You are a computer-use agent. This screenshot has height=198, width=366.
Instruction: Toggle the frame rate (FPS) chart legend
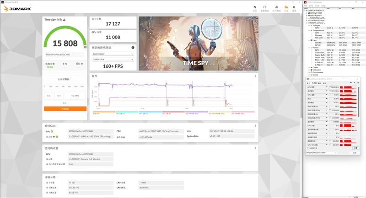[x=104, y=113]
